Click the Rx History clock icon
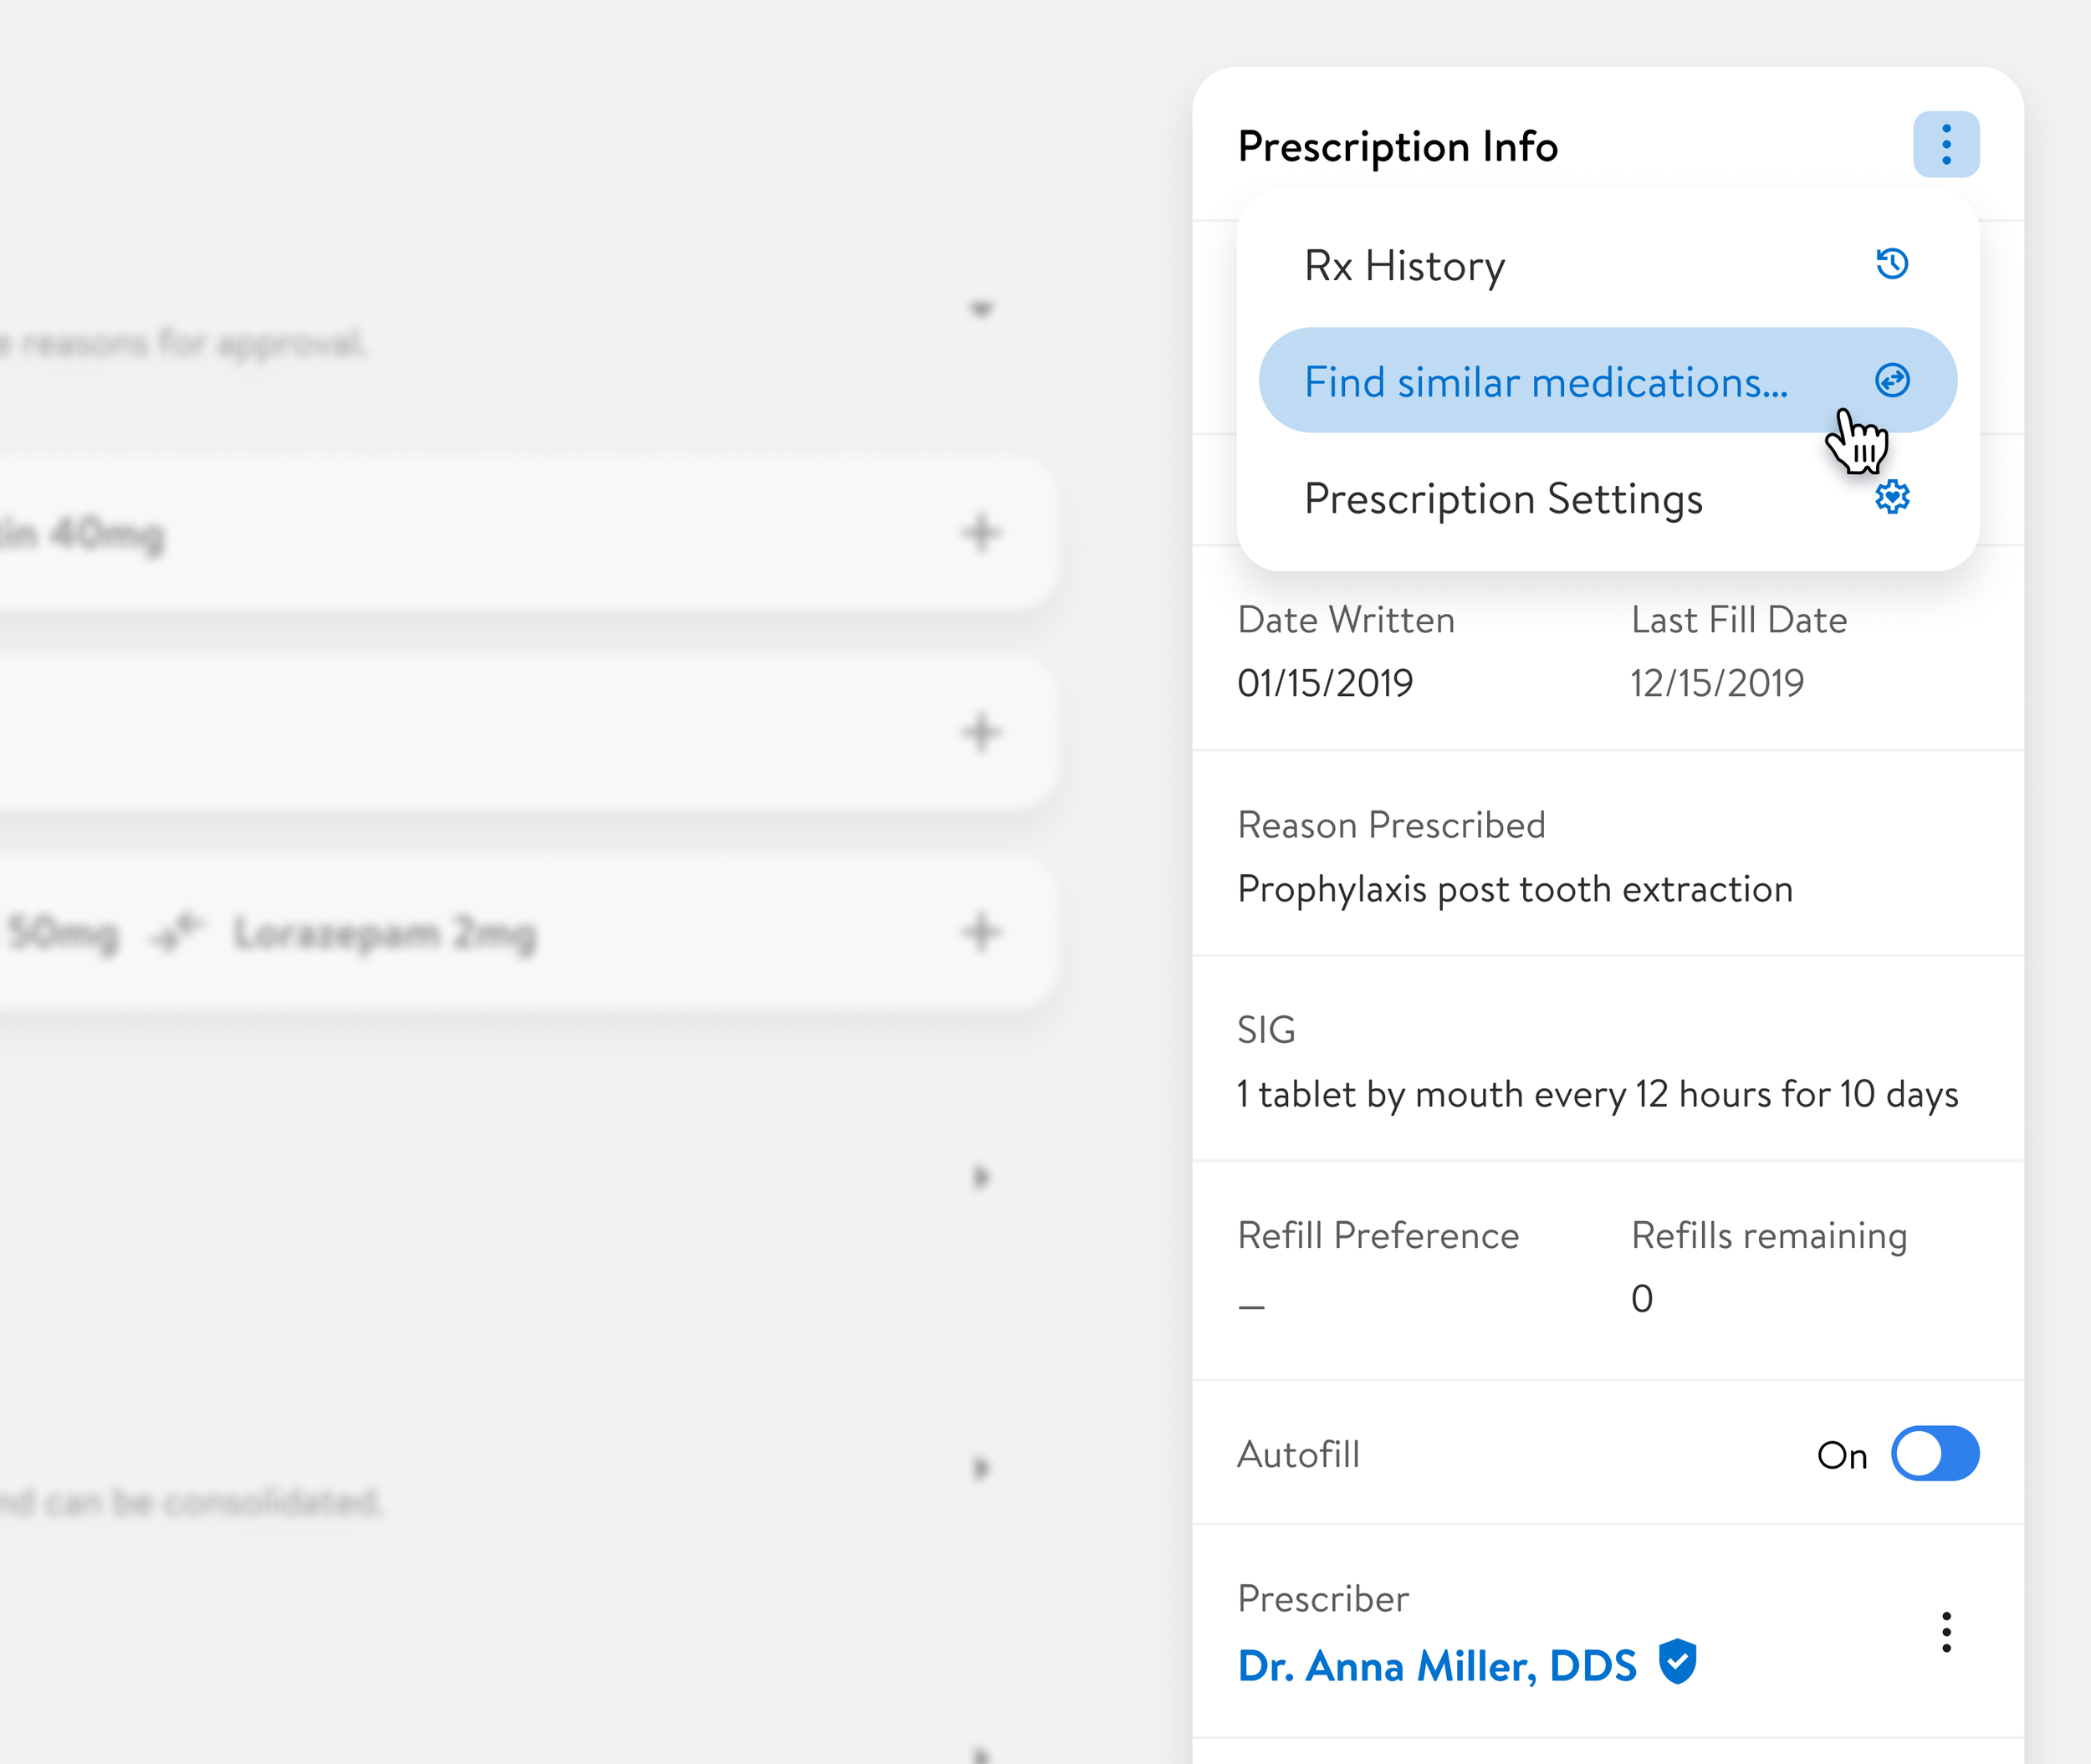Image resolution: width=2091 pixels, height=1764 pixels. pyautogui.click(x=1891, y=264)
